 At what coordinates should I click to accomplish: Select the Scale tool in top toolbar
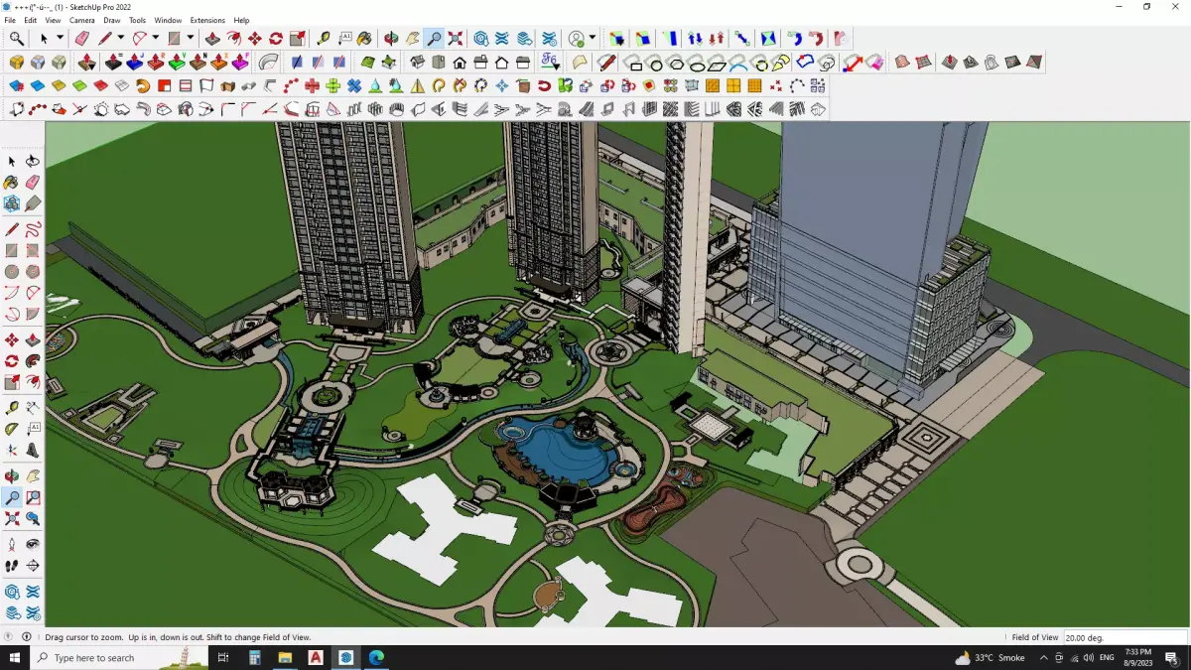[x=297, y=39]
